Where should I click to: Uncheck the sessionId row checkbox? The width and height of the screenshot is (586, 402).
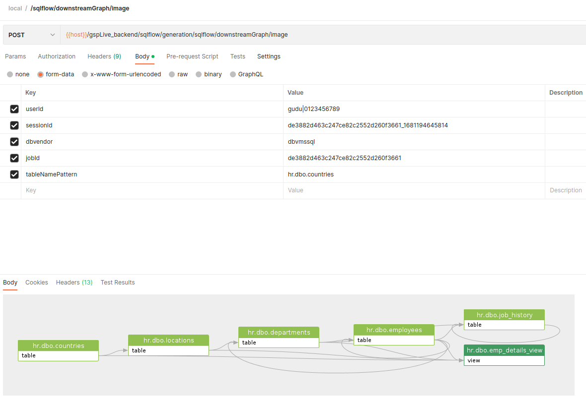click(14, 125)
